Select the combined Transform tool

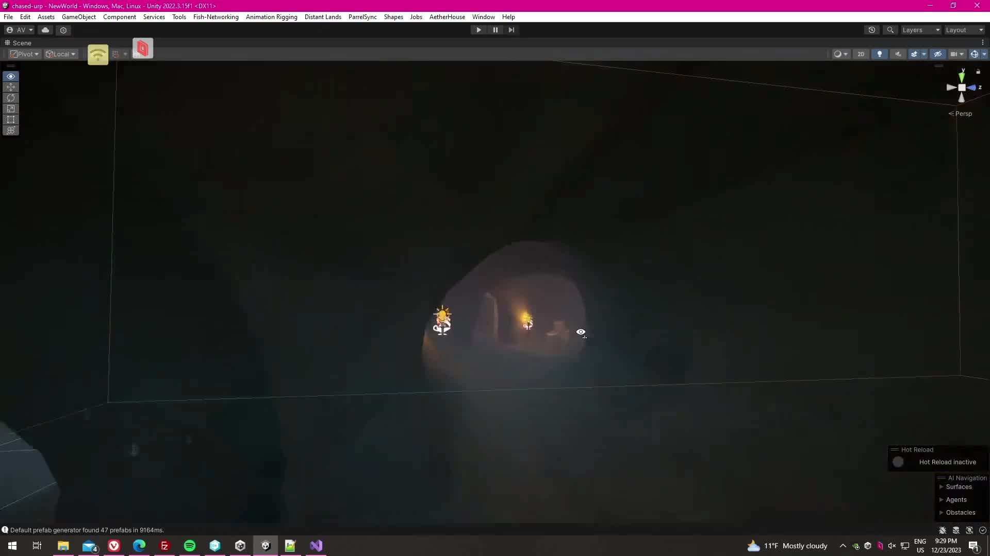tap(11, 130)
